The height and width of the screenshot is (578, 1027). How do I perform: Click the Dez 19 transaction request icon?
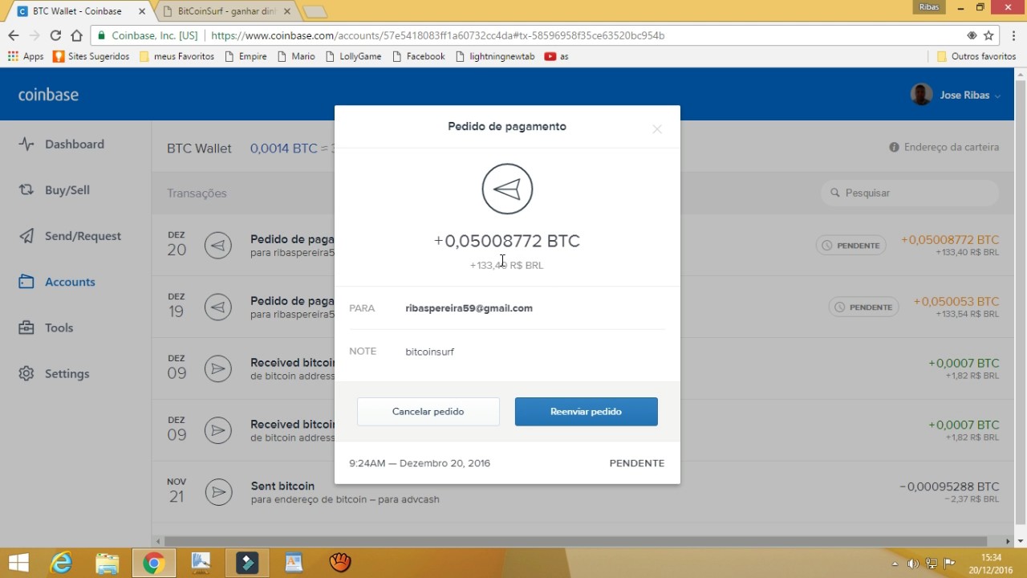click(x=217, y=307)
